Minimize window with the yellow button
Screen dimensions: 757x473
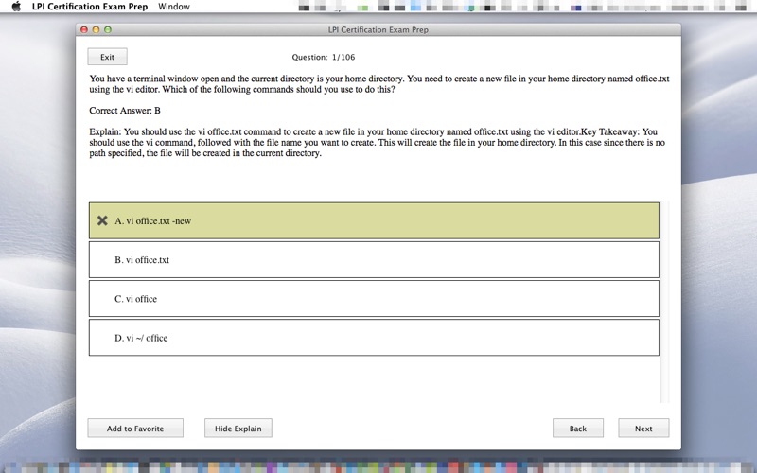point(97,30)
